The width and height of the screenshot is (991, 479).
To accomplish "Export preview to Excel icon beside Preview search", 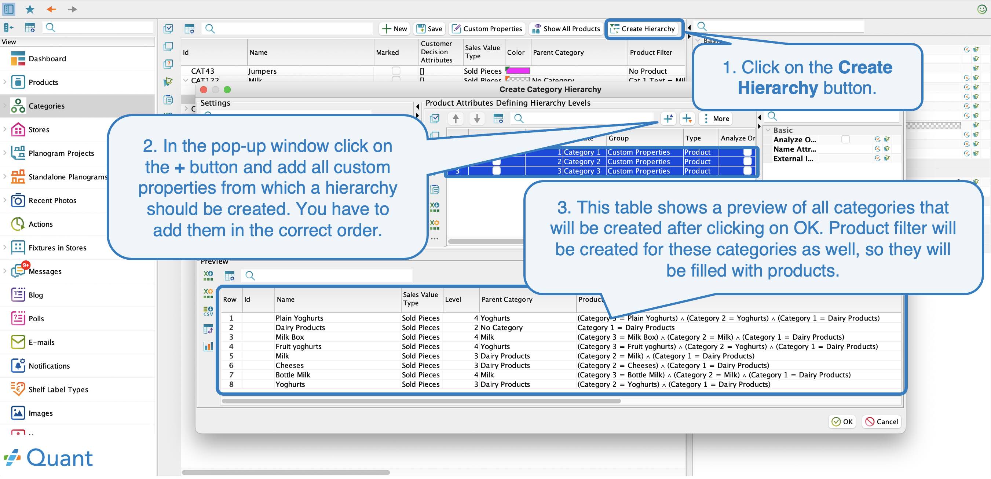I will point(208,277).
